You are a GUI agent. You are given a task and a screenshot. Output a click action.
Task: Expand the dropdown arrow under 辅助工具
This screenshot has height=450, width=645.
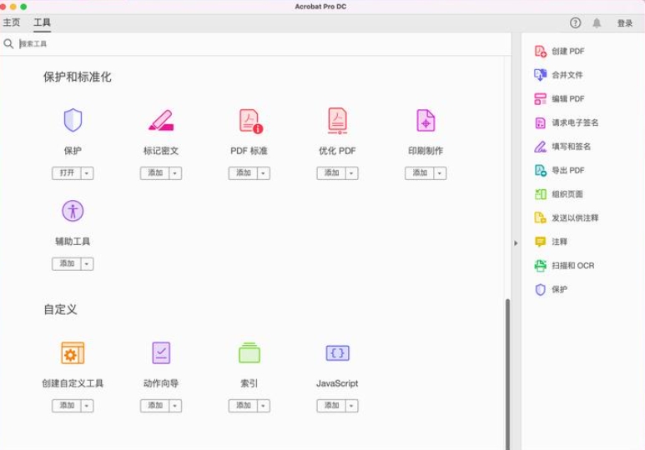(87, 263)
